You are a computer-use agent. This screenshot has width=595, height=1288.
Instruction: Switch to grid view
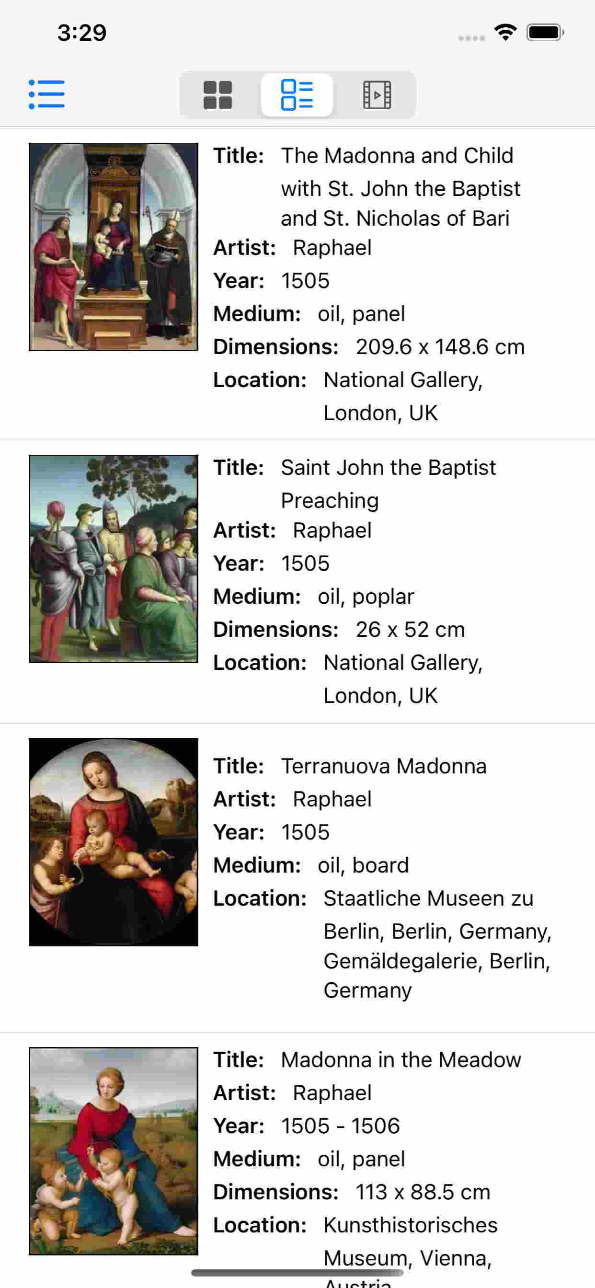coord(217,94)
